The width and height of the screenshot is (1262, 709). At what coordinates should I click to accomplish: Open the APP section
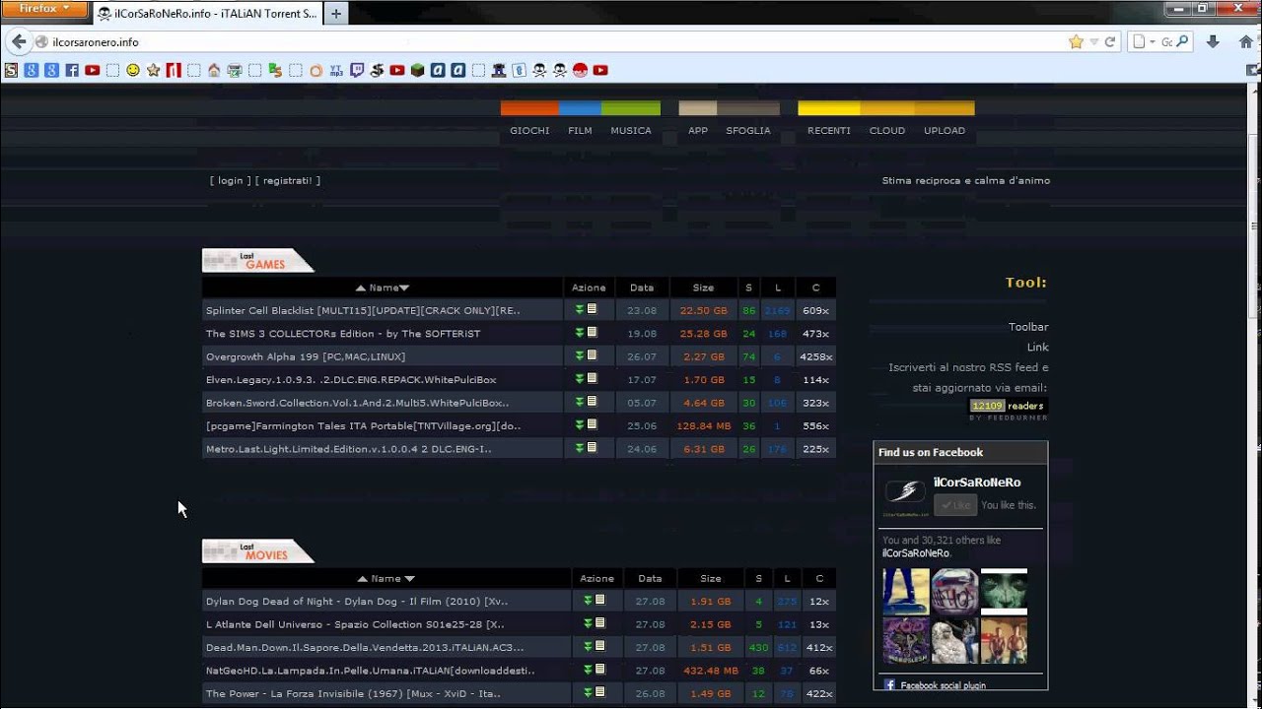coord(698,130)
